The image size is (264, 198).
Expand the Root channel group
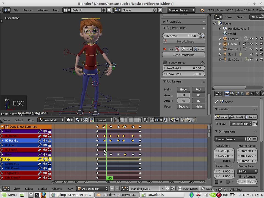2,131
